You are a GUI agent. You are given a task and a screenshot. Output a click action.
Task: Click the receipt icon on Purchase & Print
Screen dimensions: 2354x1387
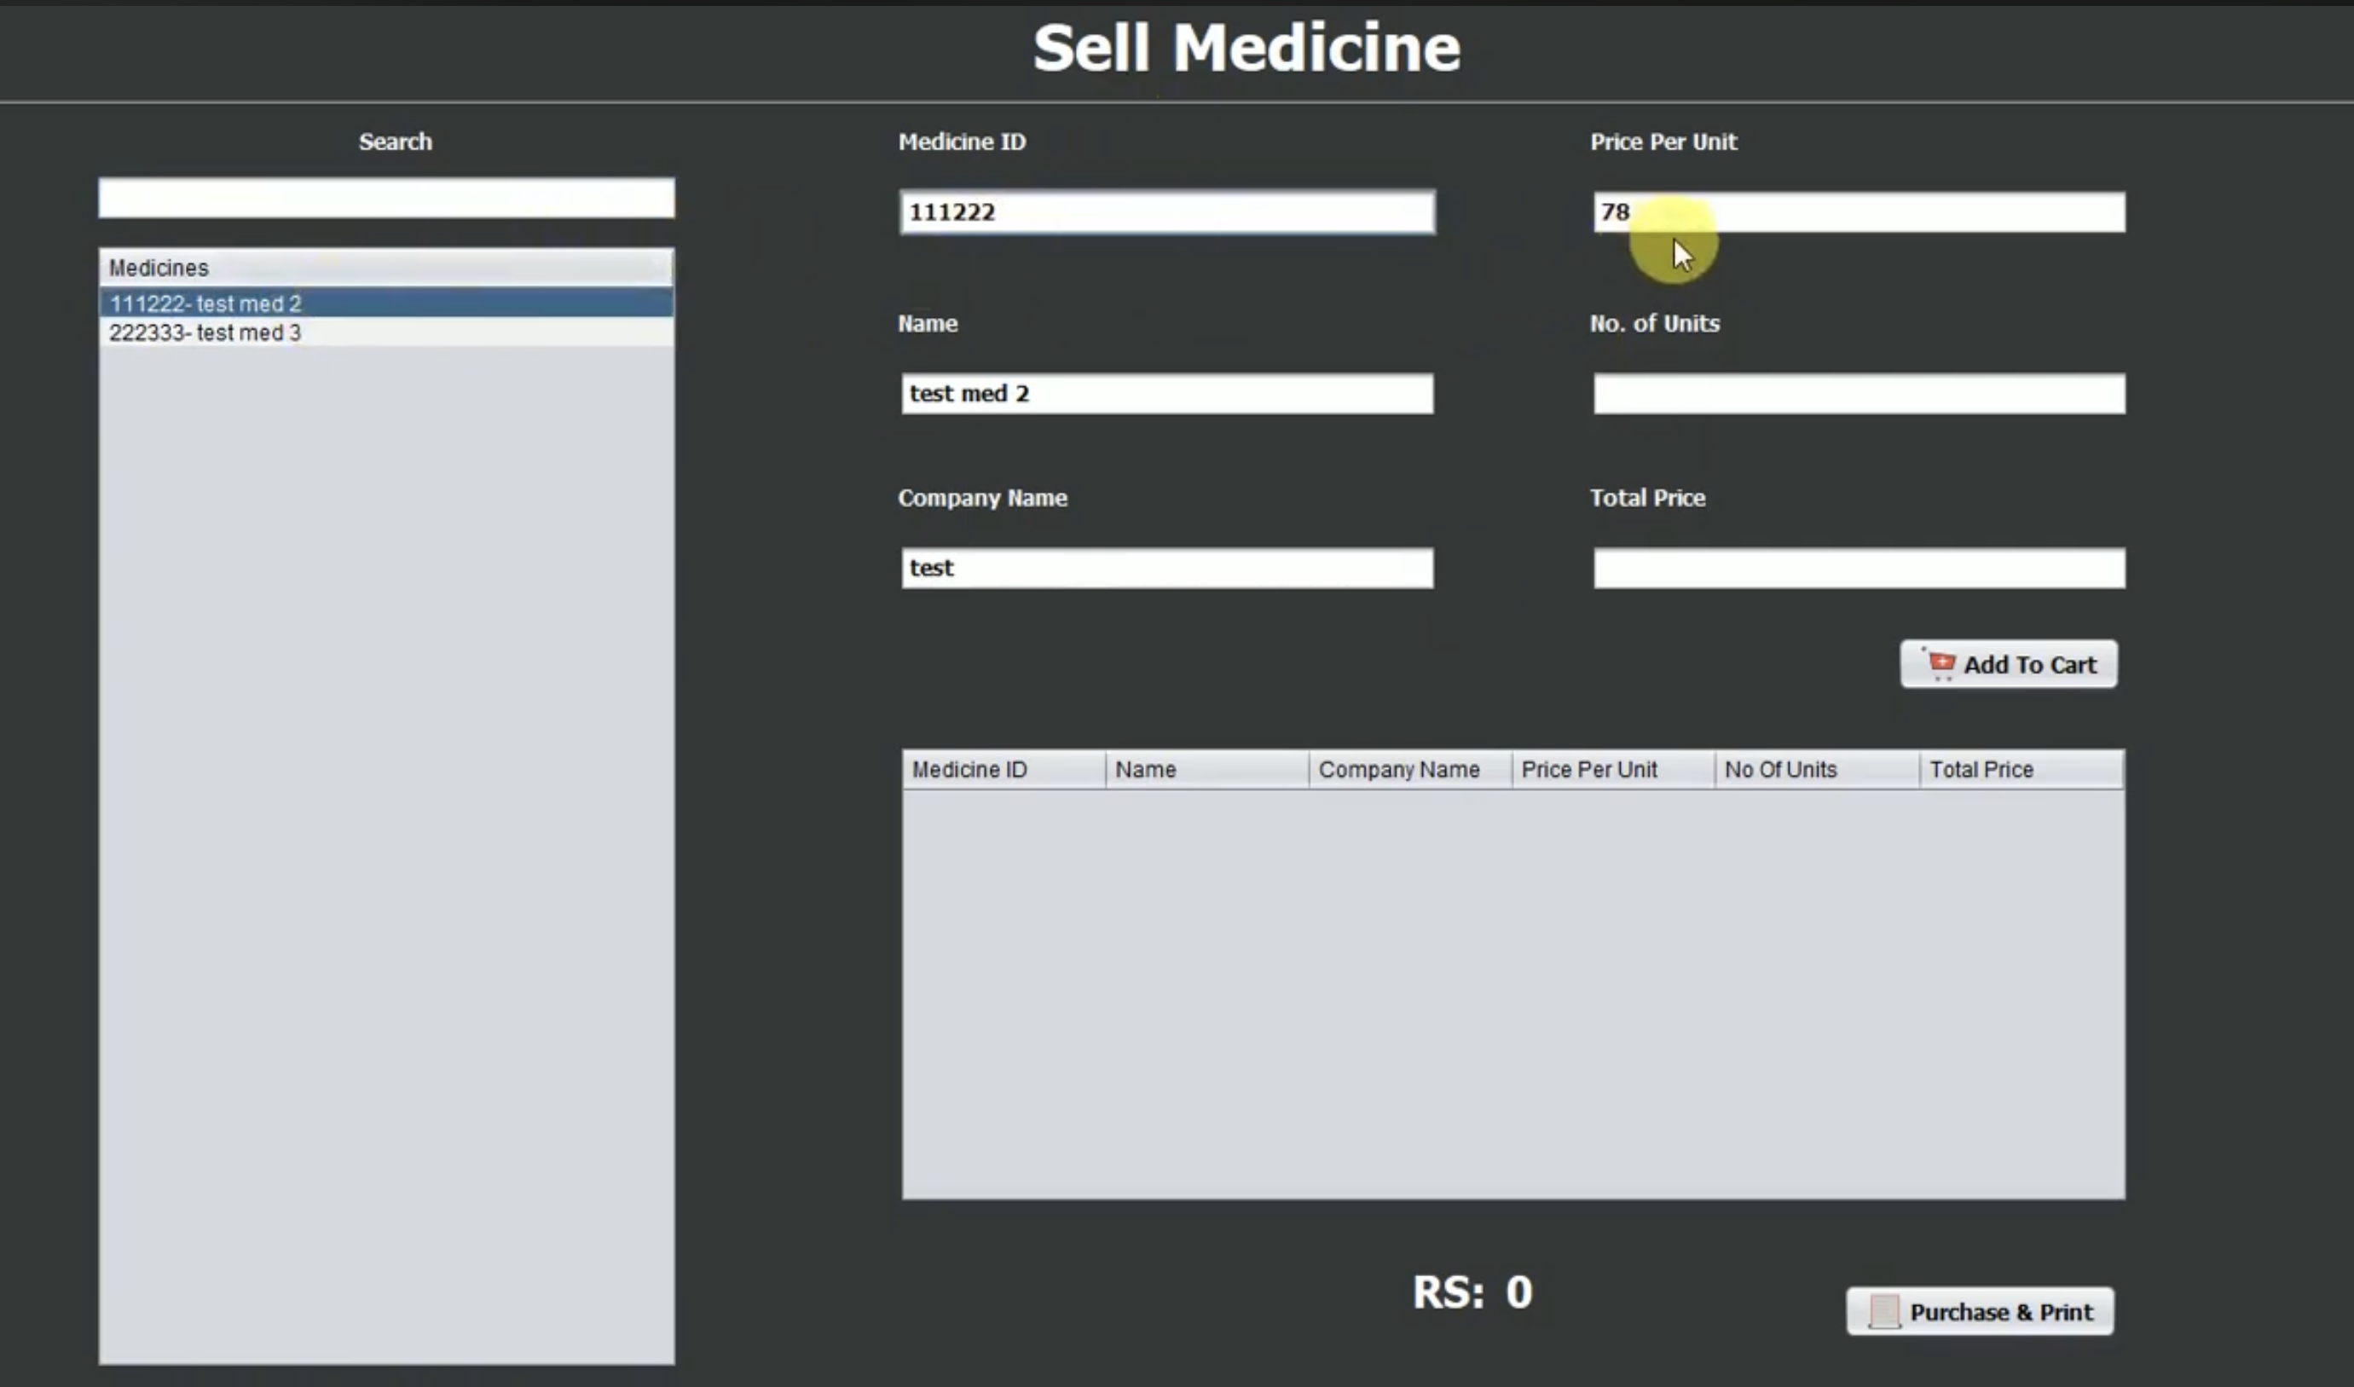coord(1884,1311)
